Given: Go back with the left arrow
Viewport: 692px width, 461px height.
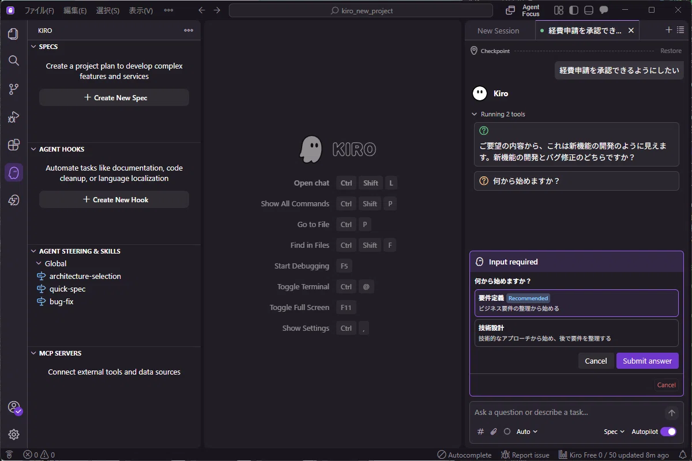Looking at the screenshot, I should click(201, 10).
